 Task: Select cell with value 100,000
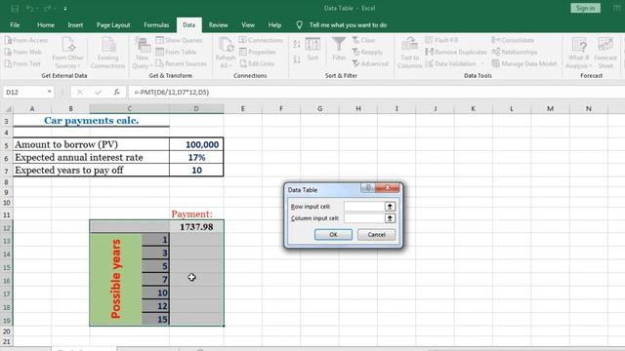[196, 144]
